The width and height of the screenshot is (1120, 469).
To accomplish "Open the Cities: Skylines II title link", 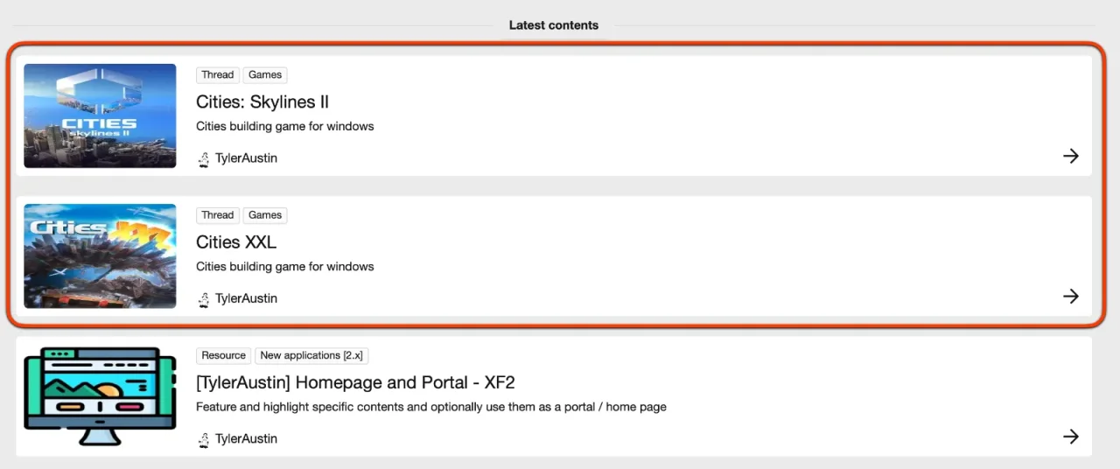I will pyautogui.click(x=262, y=101).
